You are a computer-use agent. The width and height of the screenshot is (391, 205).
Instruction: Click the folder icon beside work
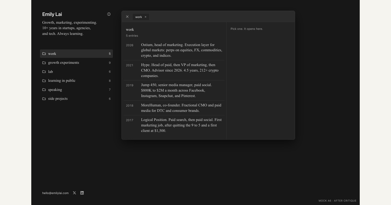point(44,54)
